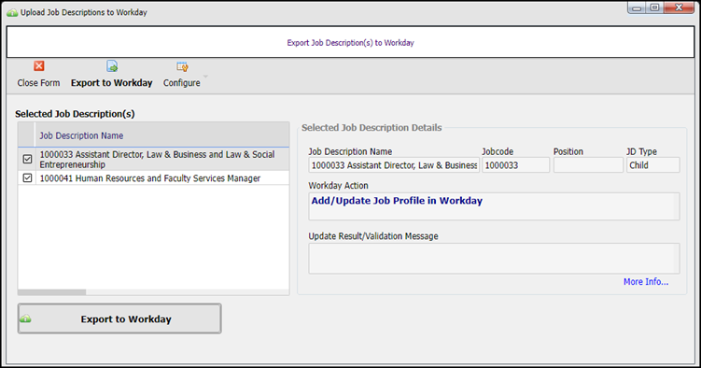Click the Configure toolbar label
The image size is (701, 368).
coord(181,83)
